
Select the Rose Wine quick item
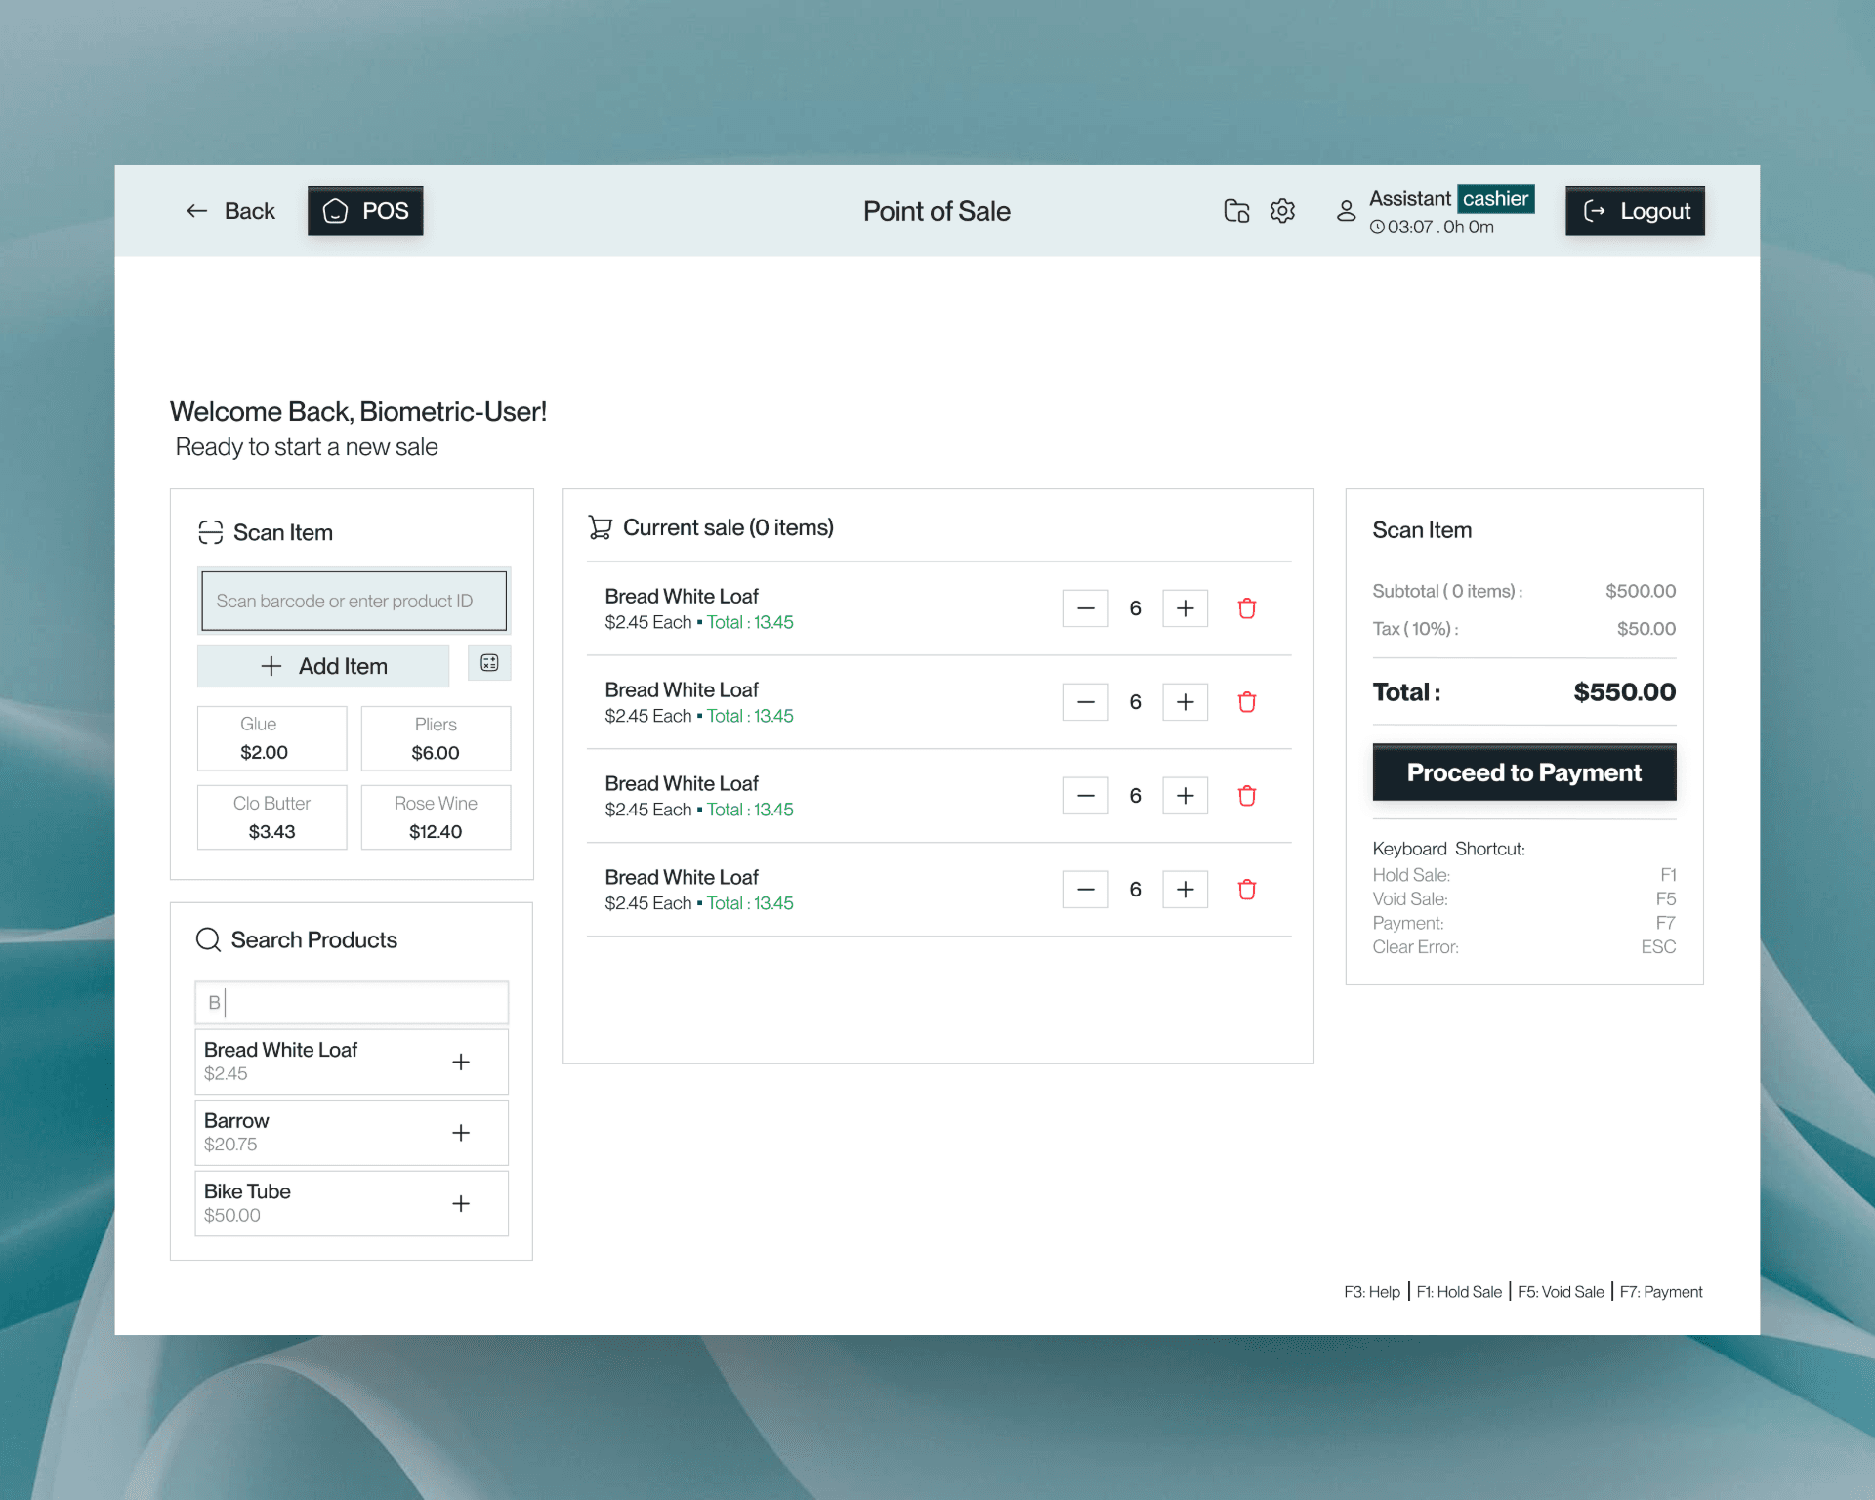[x=436, y=817]
